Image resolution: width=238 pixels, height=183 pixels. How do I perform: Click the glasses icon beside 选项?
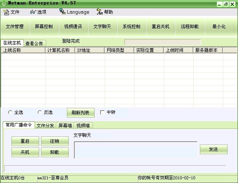pyautogui.click(x=33, y=12)
